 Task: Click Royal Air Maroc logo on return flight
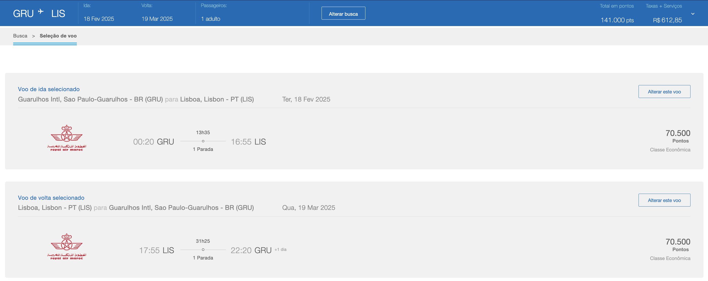coord(66,246)
